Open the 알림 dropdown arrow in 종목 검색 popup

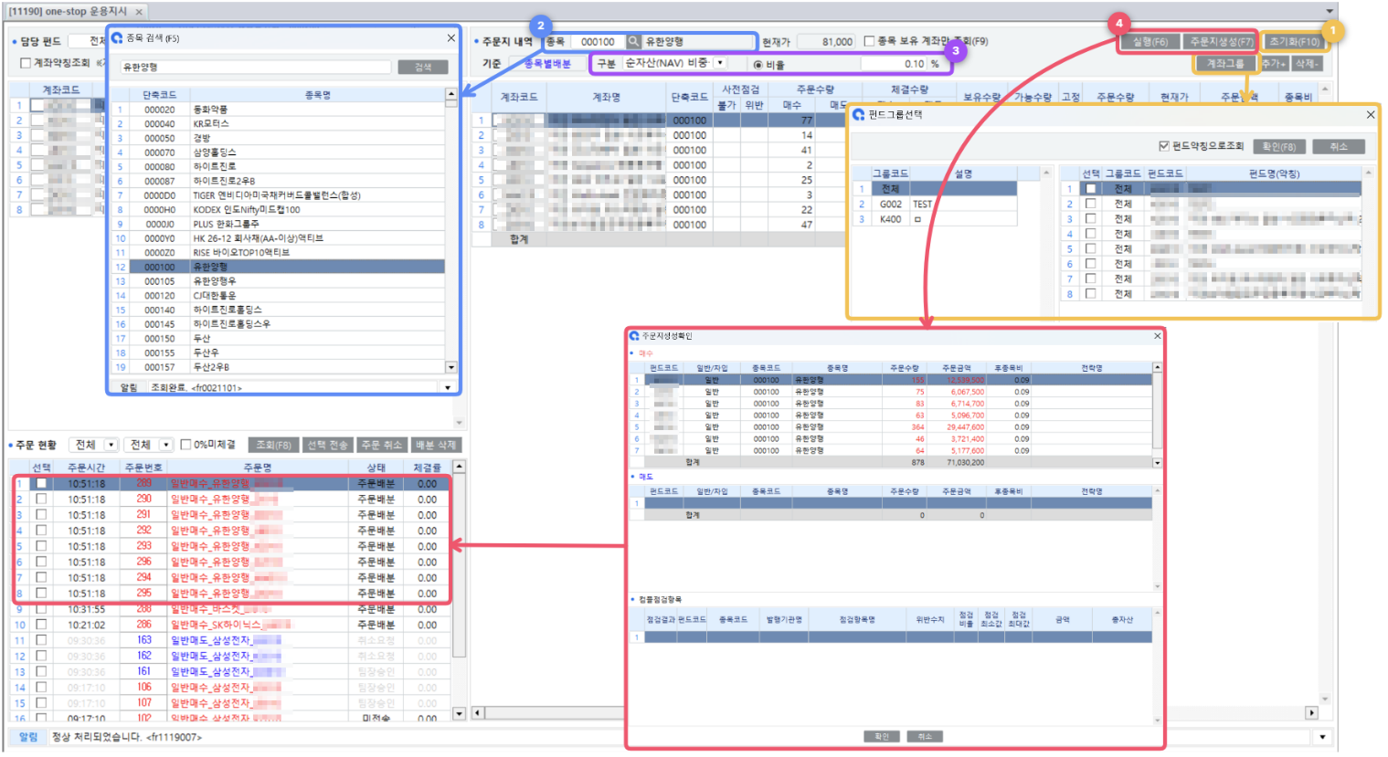(447, 387)
